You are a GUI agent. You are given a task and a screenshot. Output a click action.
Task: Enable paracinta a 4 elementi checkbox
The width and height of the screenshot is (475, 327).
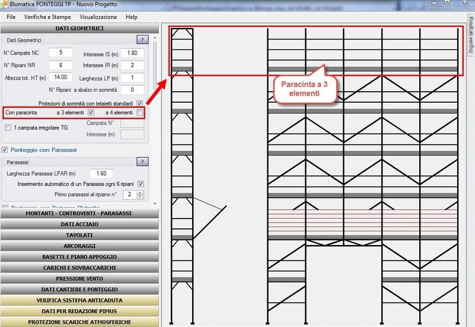(140, 112)
